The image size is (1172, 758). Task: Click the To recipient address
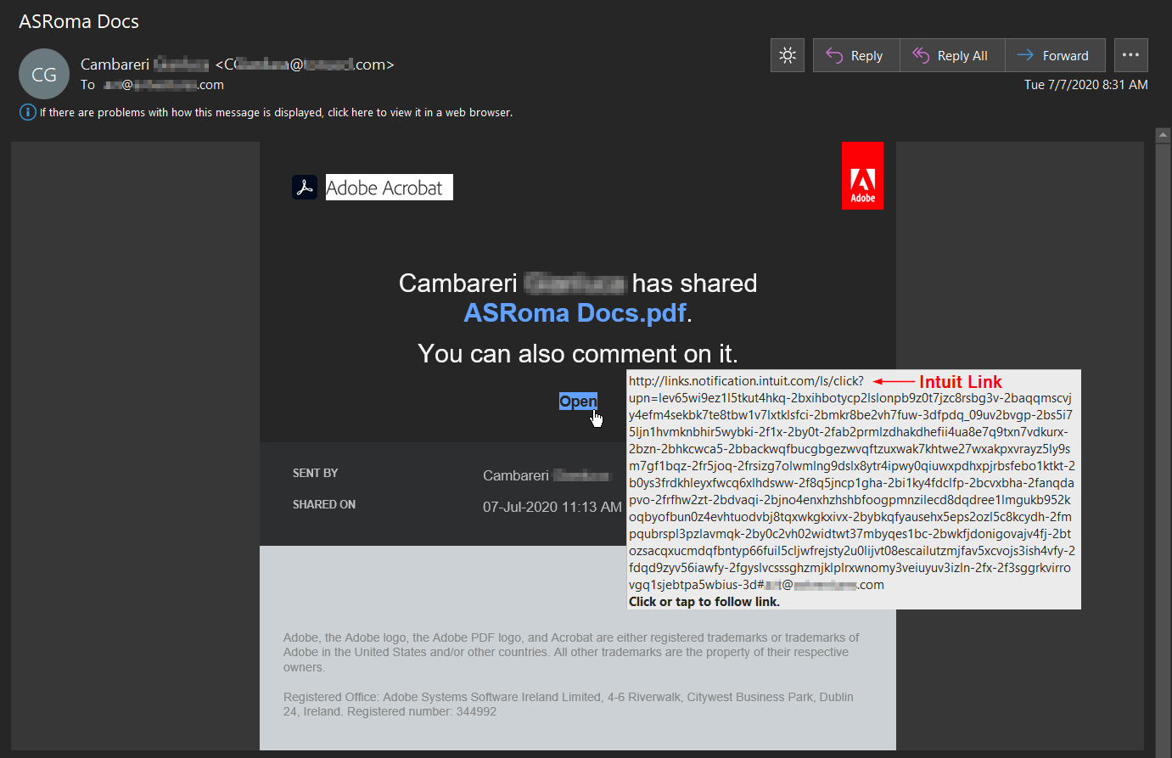point(164,85)
